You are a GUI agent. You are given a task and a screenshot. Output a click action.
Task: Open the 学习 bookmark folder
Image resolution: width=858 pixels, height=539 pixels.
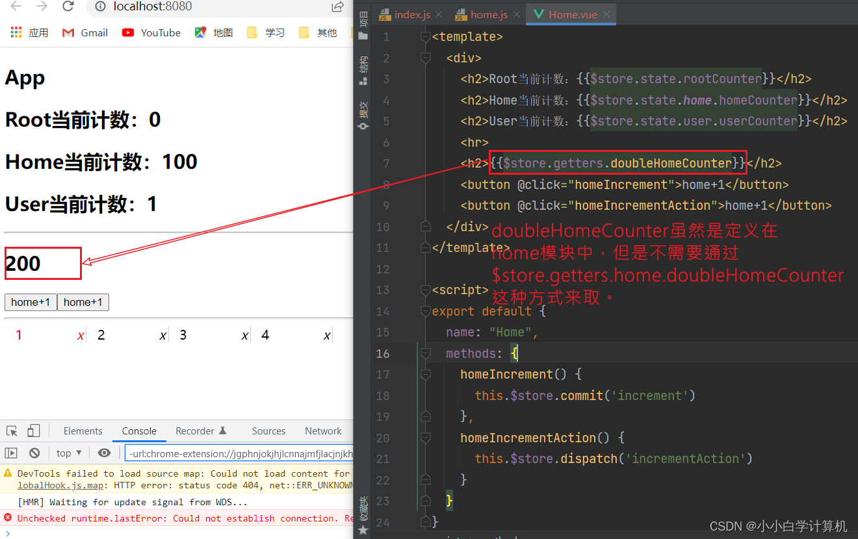266,32
